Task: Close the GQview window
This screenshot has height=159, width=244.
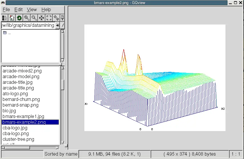Action: (241, 3)
